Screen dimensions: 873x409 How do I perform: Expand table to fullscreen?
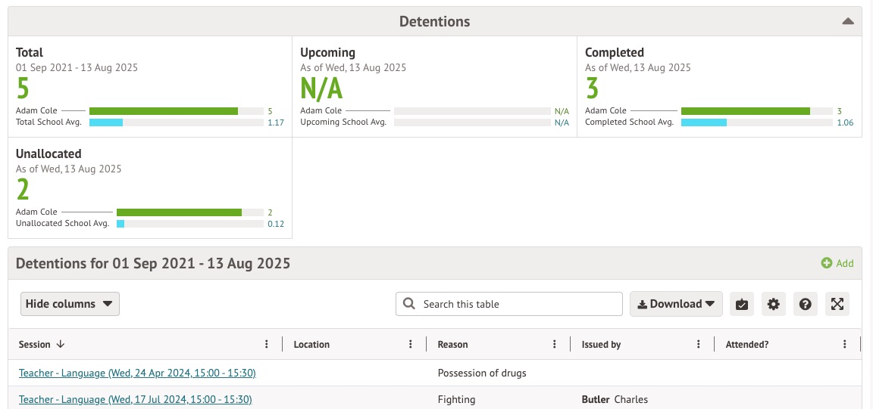click(x=837, y=304)
